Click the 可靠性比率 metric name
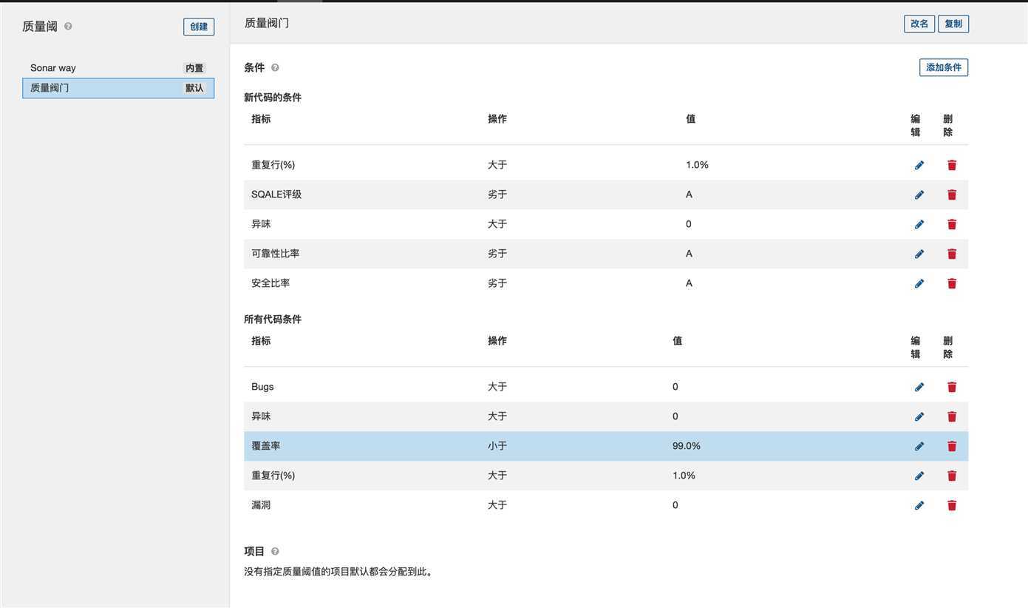1028x608 pixels. coord(276,254)
